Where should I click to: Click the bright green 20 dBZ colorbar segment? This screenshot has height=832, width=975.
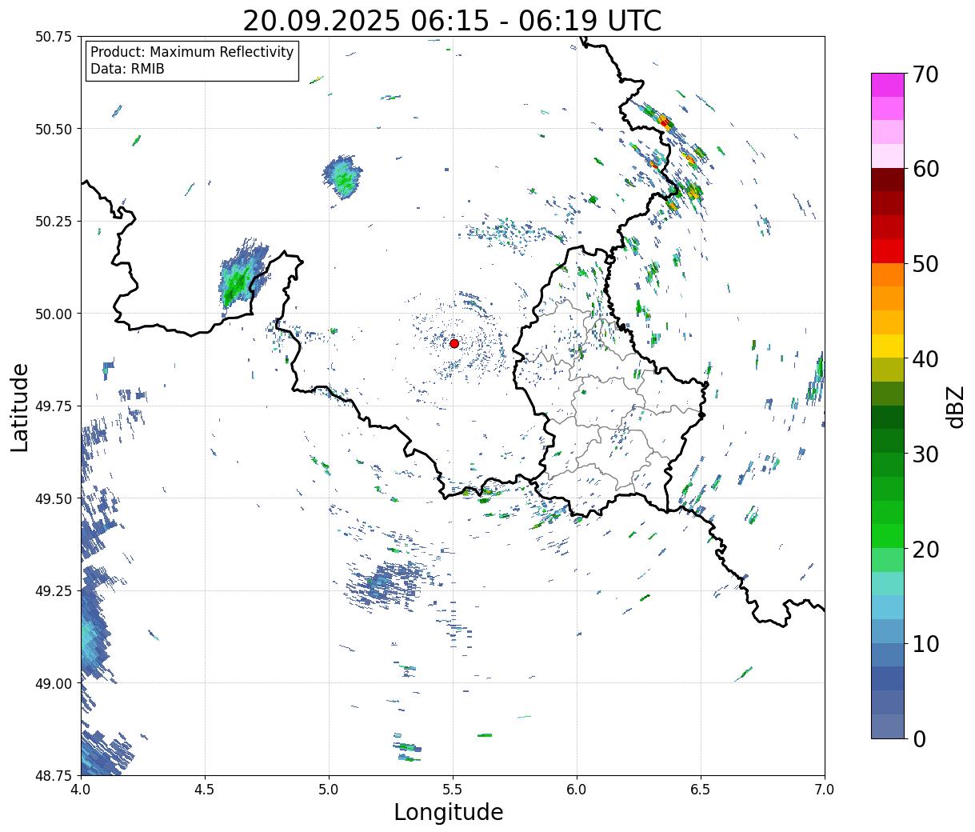click(x=888, y=536)
